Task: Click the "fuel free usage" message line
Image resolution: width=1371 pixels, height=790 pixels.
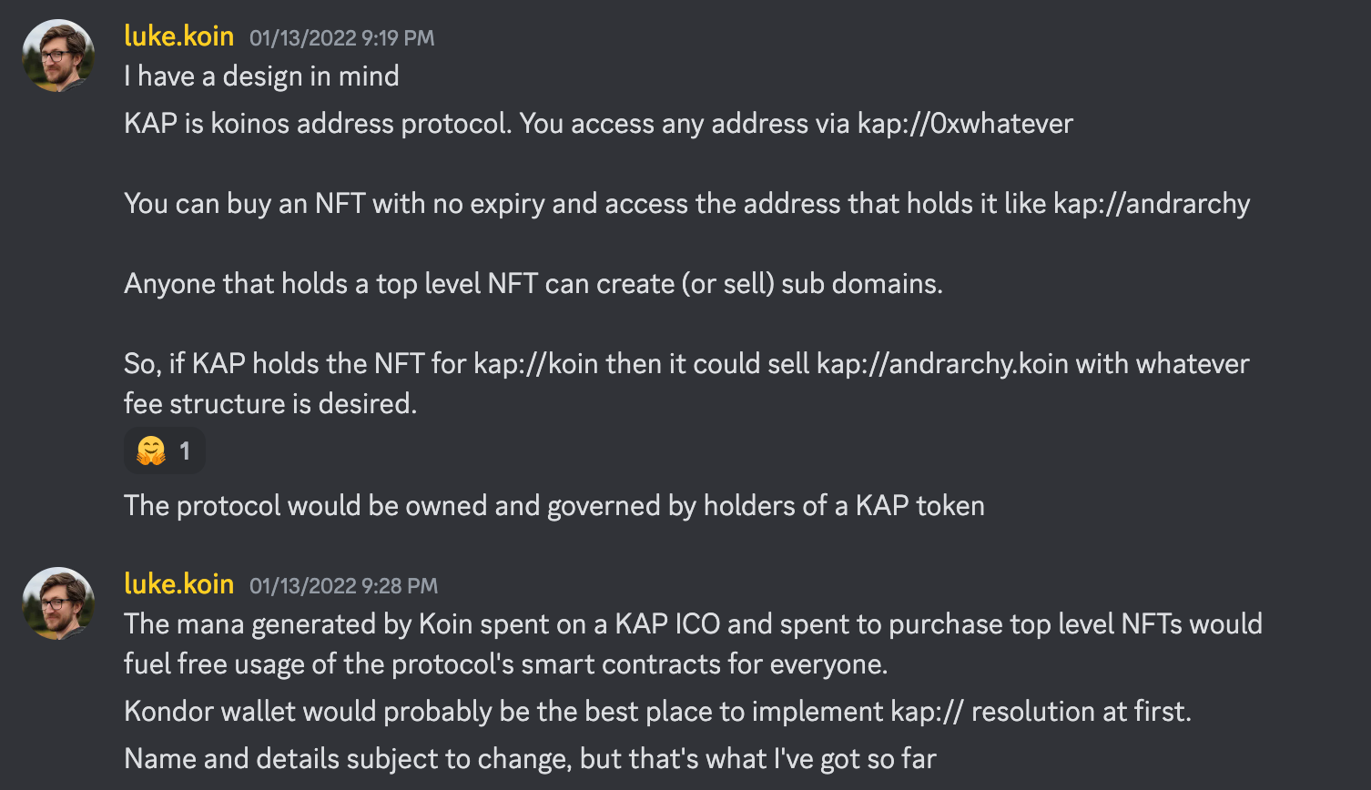Action: pyautogui.click(x=505, y=664)
